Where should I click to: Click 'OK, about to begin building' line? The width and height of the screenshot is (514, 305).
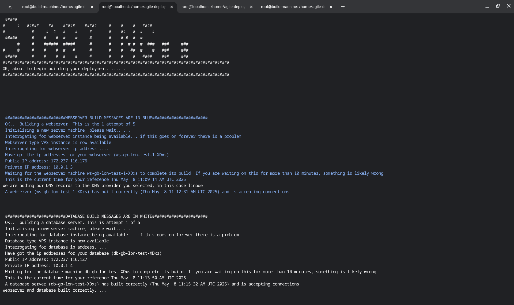point(64,69)
